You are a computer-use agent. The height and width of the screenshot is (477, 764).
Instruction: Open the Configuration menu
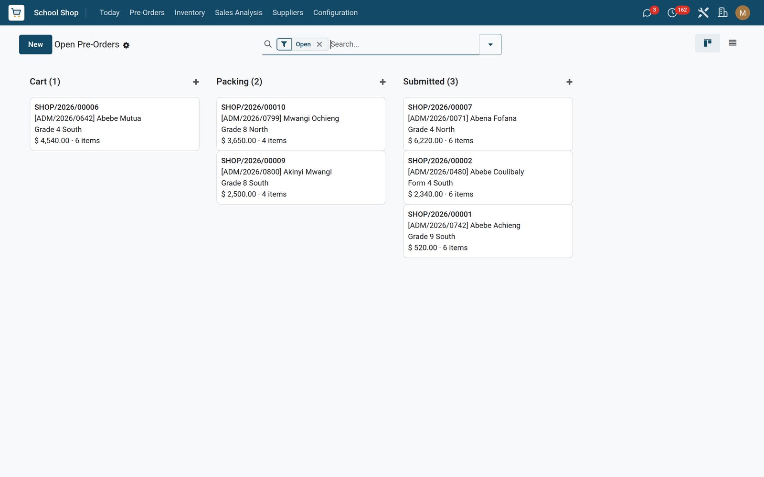(335, 13)
